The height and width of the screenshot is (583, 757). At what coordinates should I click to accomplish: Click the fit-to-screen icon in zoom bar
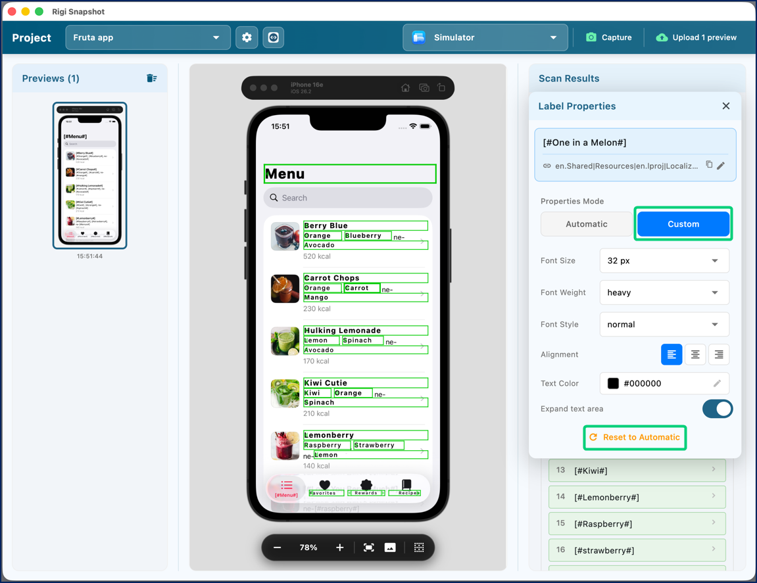tap(369, 548)
